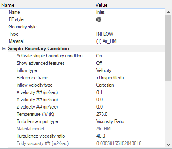172x149 pixels.
Task: Click the FE style mesh icon
Action: [99, 20]
